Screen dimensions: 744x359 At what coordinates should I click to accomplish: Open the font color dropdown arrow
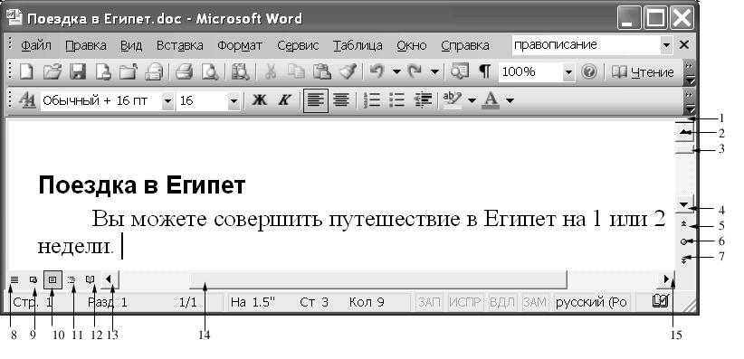click(x=510, y=100)
